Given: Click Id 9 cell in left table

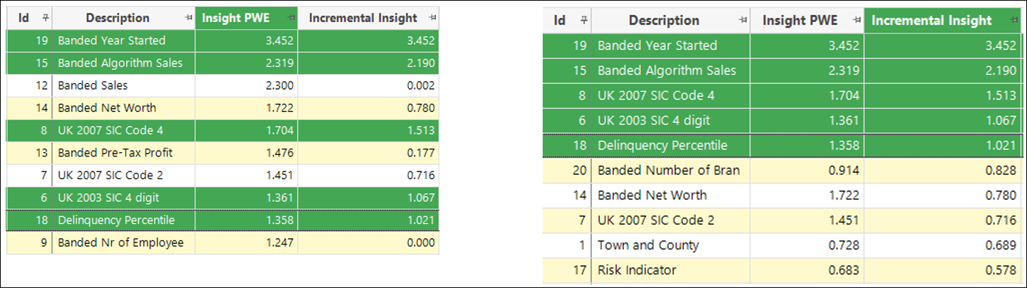Looking at the screenshot, I should 29,242.
